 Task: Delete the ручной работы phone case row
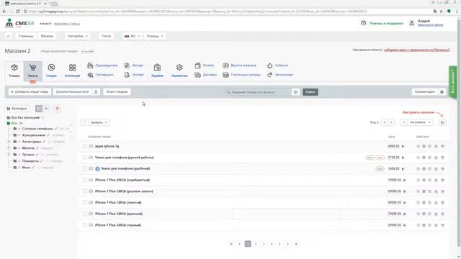pos(442,158)
